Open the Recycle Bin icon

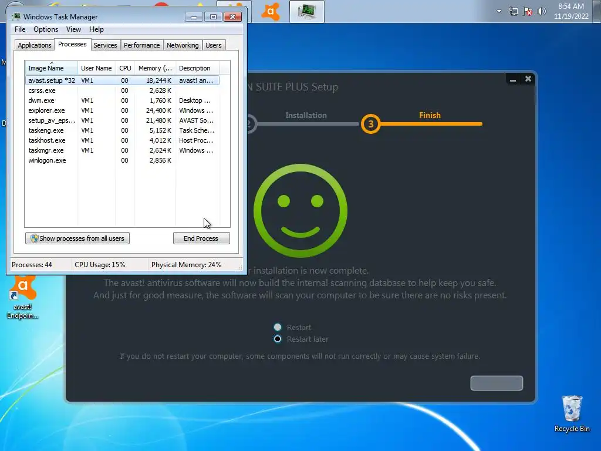coord(572,414)
